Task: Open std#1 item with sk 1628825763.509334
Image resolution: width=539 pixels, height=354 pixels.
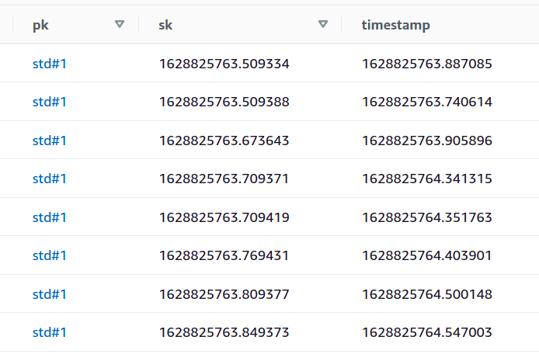Action: pyautogui.click(x=50, y=64)
